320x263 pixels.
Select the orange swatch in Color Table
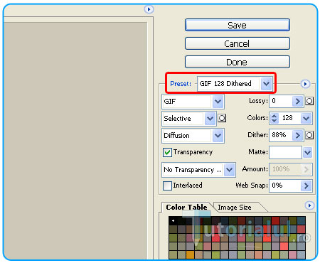point(190,255)
